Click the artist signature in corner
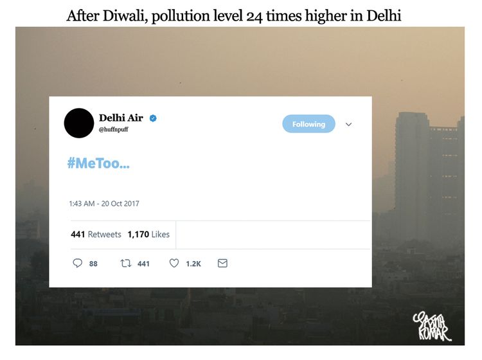The height and width of the screenshot is (360, 482). coord(432,326)
